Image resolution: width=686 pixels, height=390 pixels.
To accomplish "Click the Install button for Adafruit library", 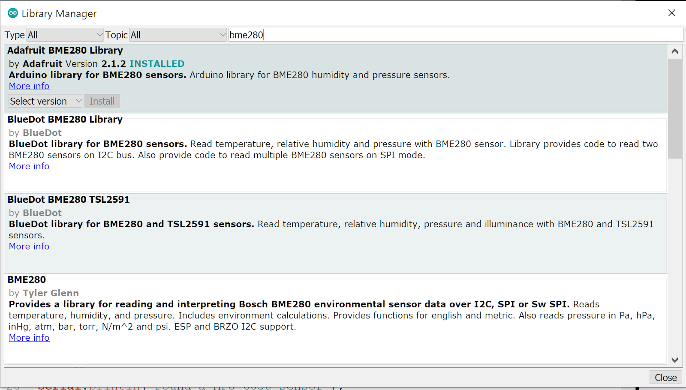I will click(x=102, y=101).
